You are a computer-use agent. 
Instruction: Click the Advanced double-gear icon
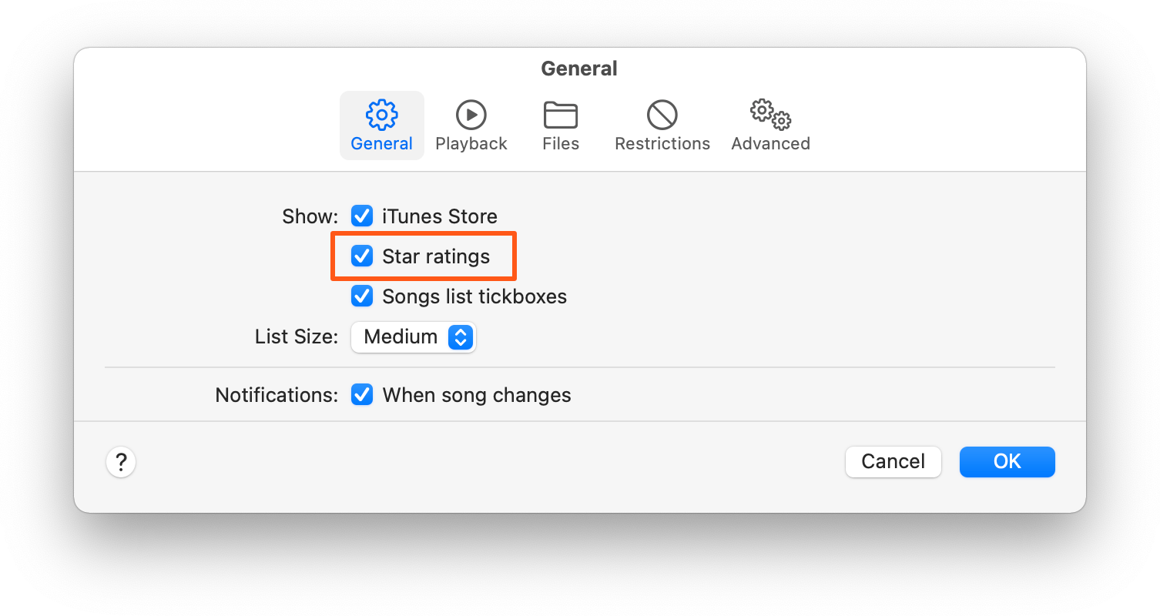pos(770,115)
